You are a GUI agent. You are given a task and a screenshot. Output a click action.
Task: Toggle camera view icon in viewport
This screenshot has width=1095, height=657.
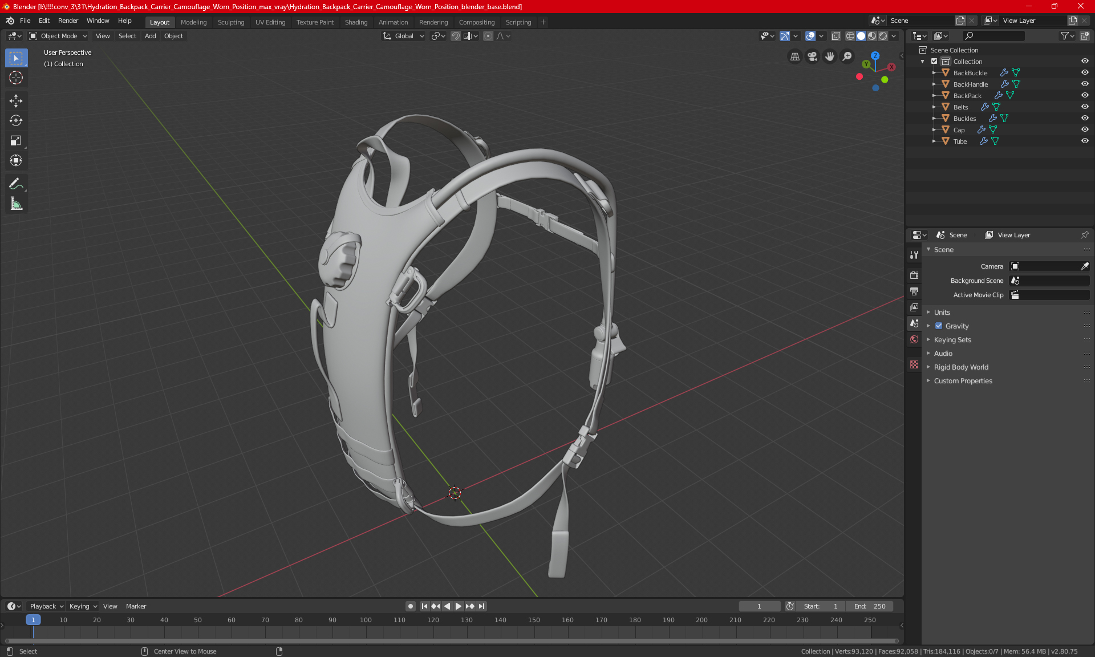[x=812, y=56]
